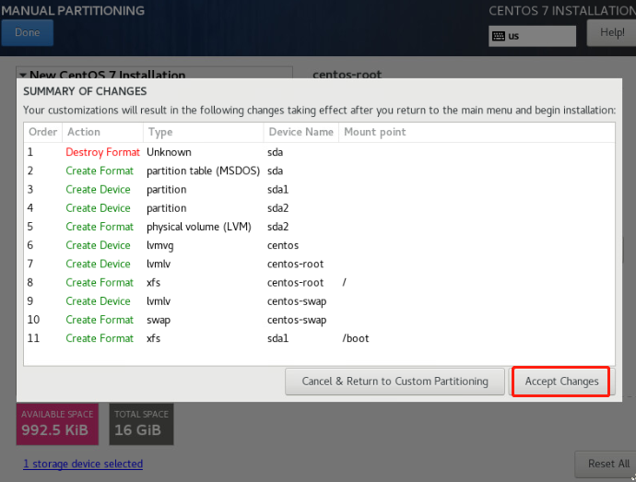636x482 pixels.
Task: Open the Help! button
Action: 612,32
